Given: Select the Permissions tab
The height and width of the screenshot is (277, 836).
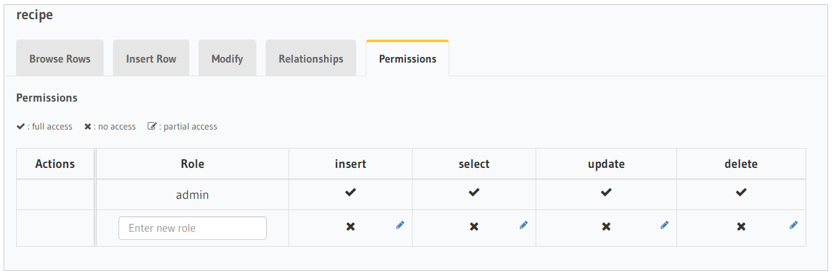Looking at the screenshot, I should [408, 58].
